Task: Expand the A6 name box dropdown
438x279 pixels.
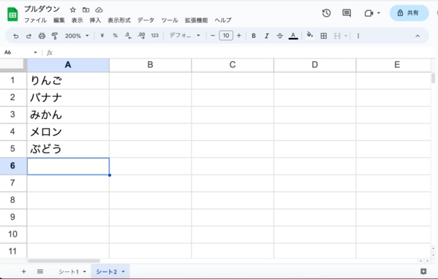Action: click(x=35, y=53)
